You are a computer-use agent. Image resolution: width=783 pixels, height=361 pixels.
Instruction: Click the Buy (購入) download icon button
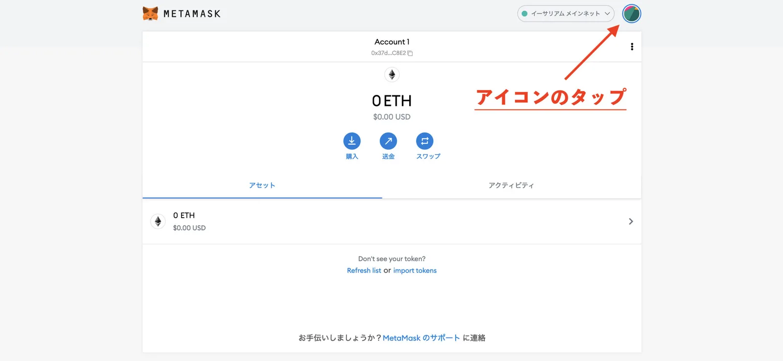[x=352, y=141]
